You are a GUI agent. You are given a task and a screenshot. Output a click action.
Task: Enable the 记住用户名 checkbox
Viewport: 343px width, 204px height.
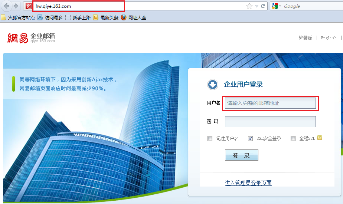tap(210, 138)
